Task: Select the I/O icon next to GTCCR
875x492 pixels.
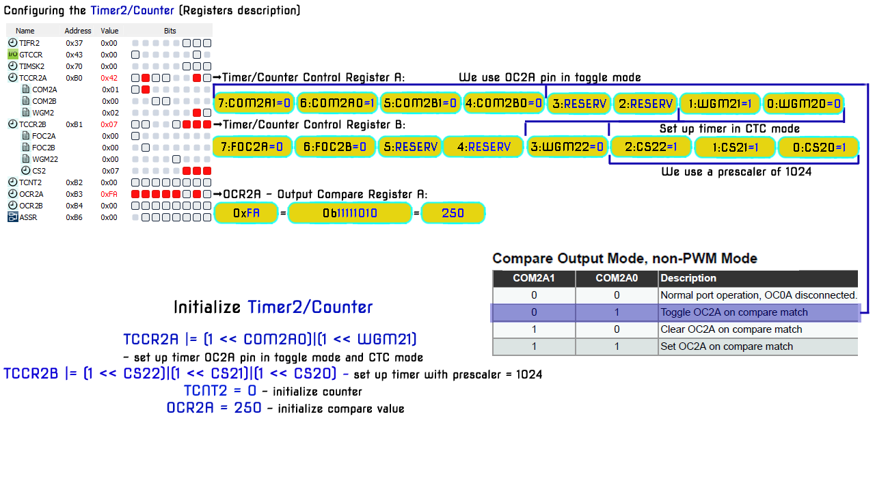Action: [14, 55]
